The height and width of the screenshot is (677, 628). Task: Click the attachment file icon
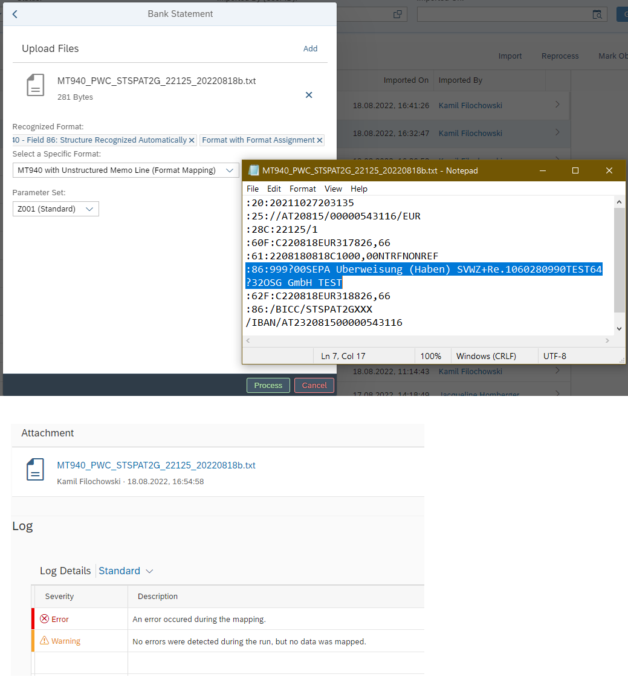(35, 470)
